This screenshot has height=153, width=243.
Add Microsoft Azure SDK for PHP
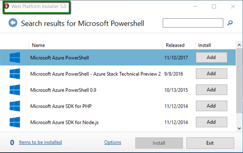tap(212, 106)
